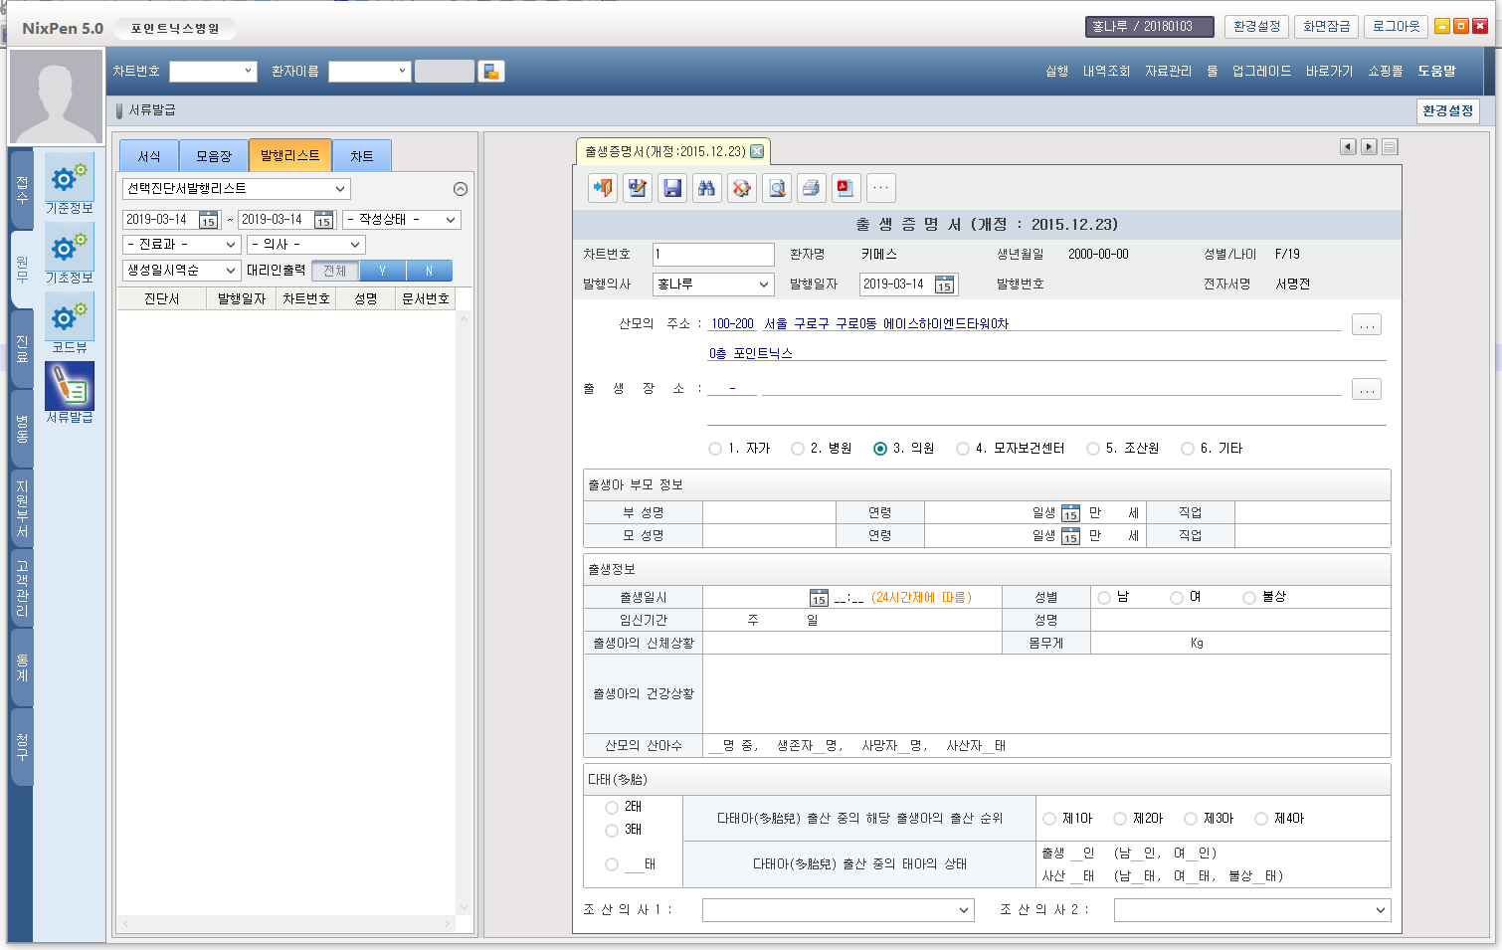
Task: Open the 선택진단서발행리스트 dropdown
Action: coord(339,189)
